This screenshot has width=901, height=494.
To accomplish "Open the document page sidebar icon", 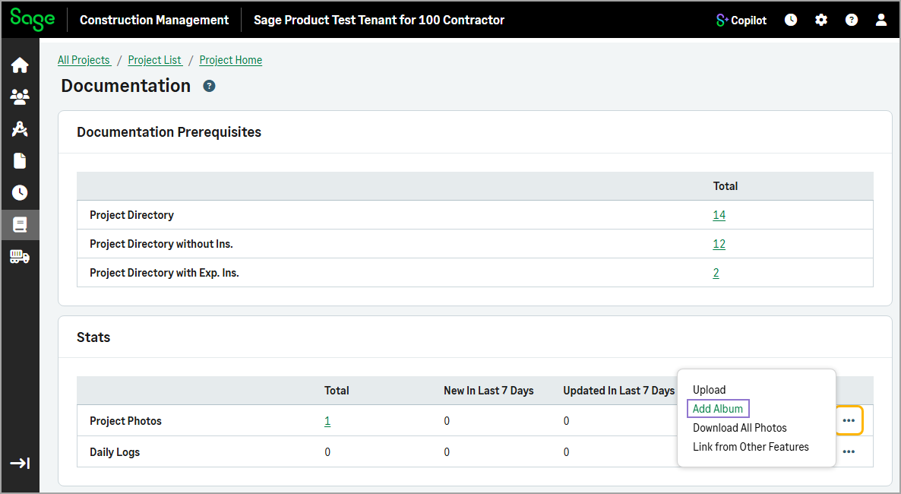I will click(20, 161).
